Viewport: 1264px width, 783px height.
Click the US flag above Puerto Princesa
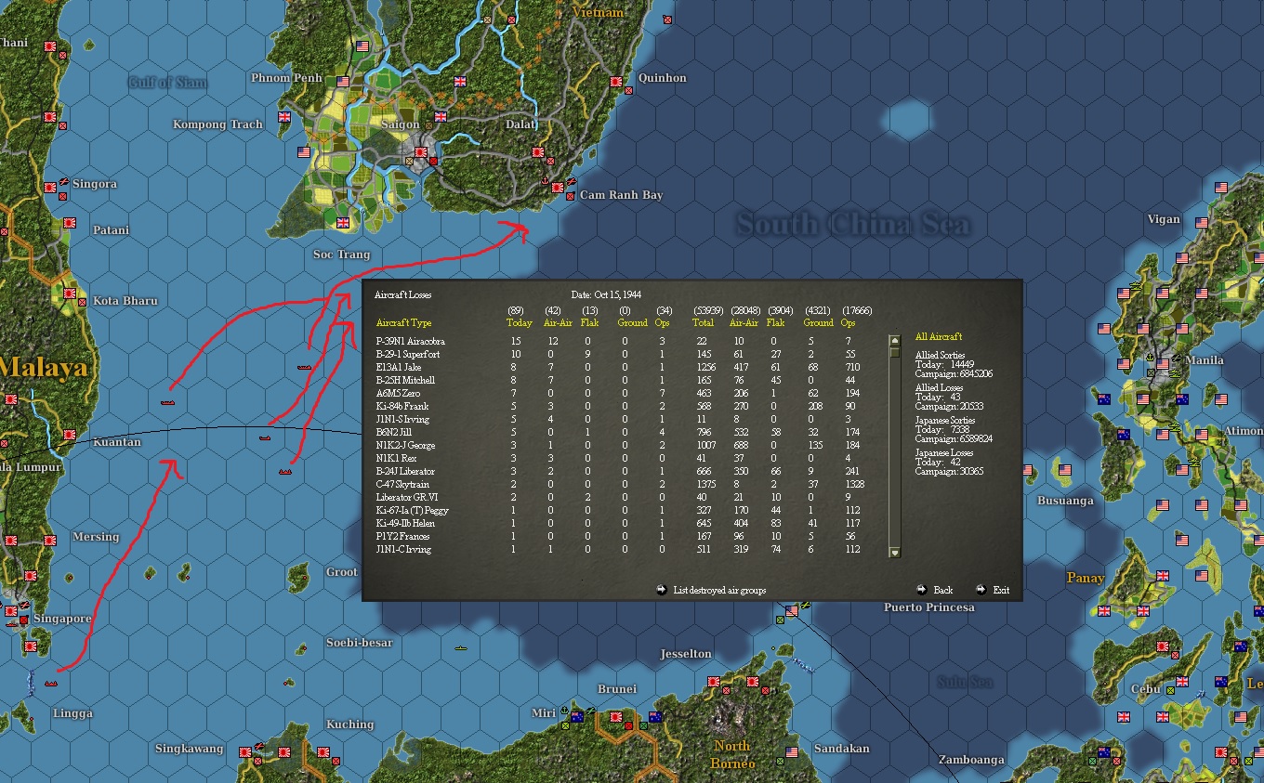tap(791, 610)
